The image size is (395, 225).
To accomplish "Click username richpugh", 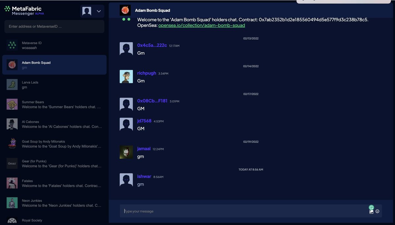I will tap(146, 73).
